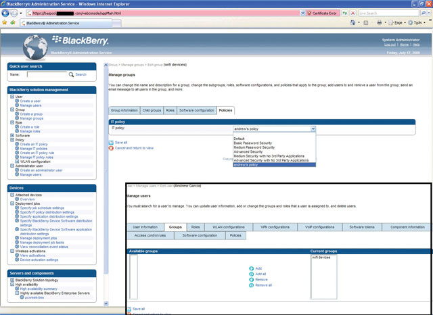Open the Roles tab in Manage groups

tap(170, 110)
